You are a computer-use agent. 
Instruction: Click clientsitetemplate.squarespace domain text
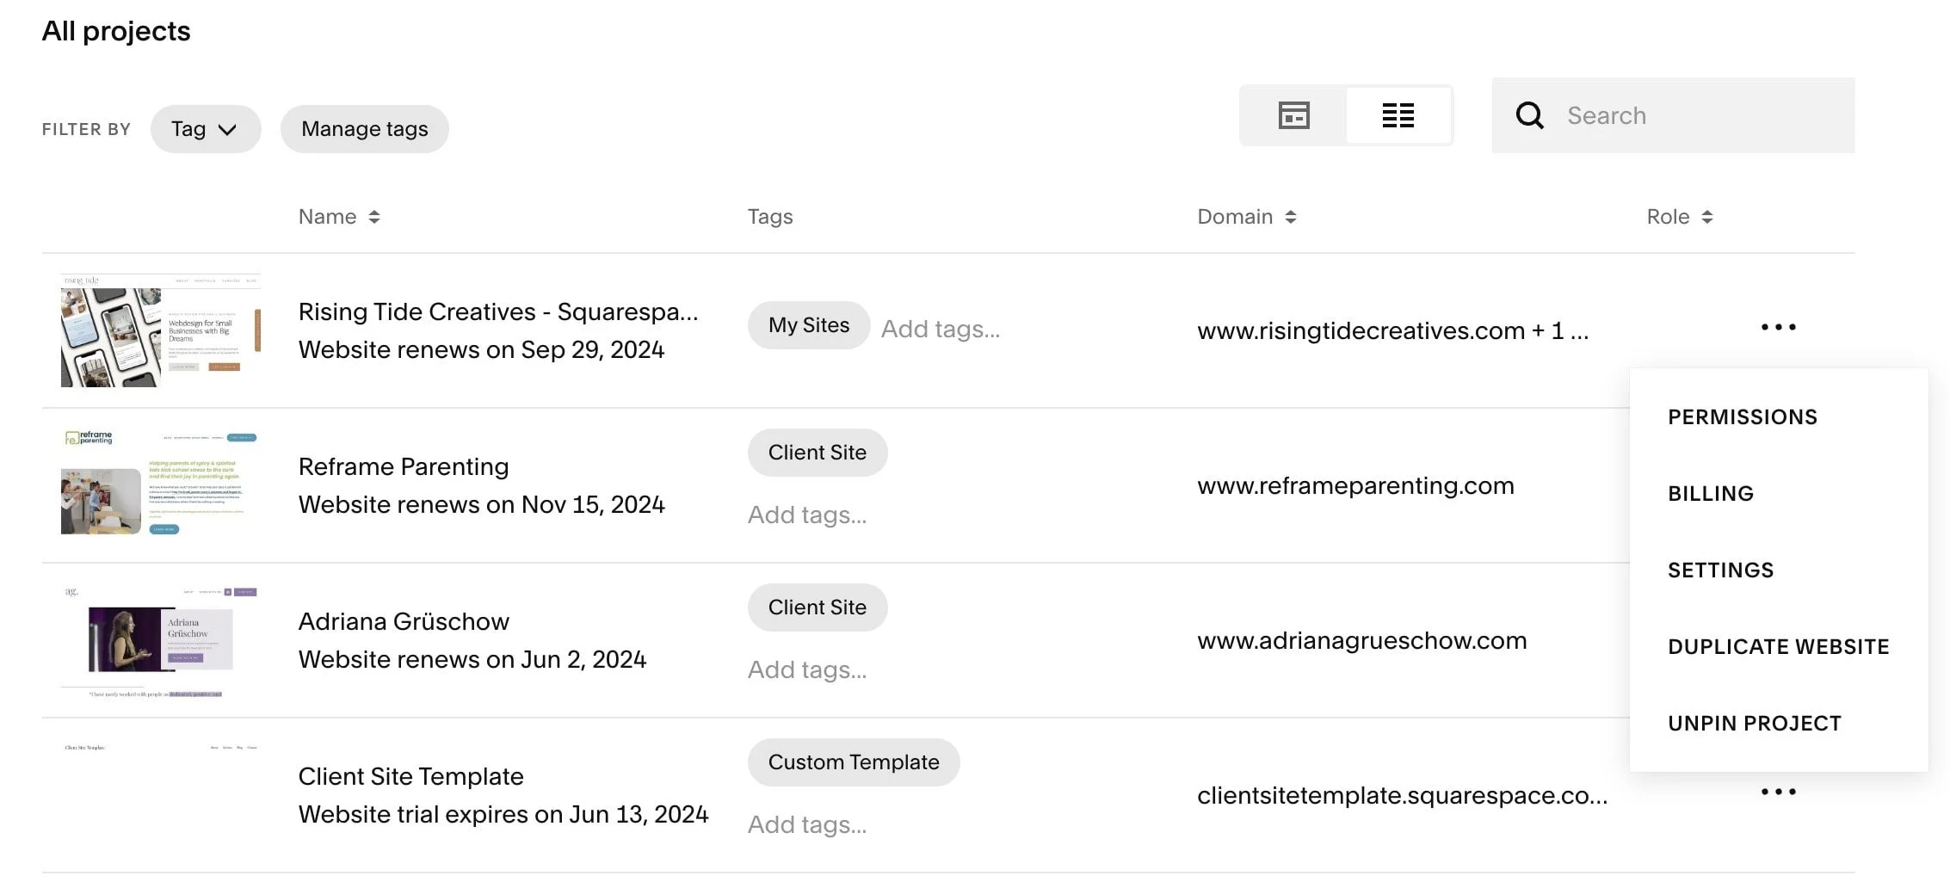[x=1403, y=795]
